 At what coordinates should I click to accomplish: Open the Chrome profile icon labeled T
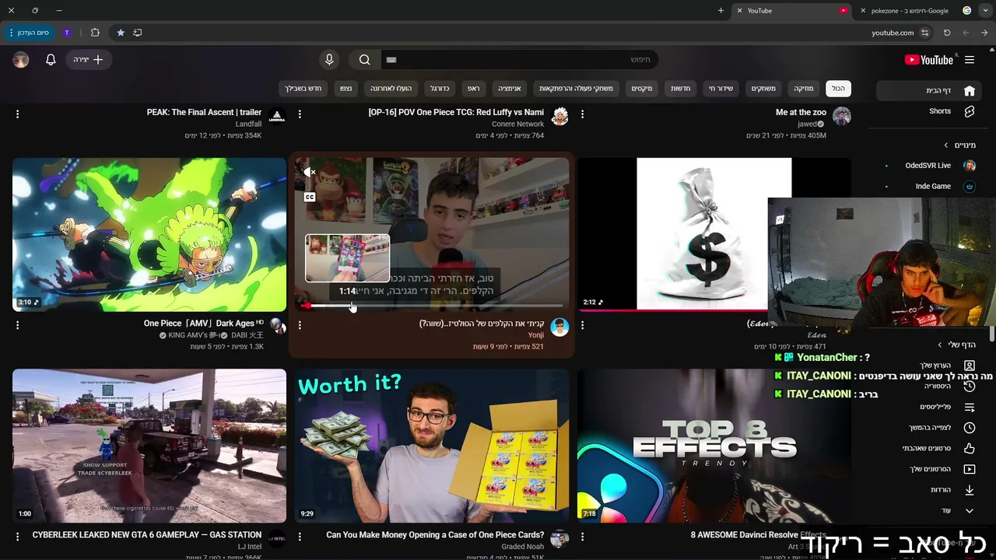(67, 33)
